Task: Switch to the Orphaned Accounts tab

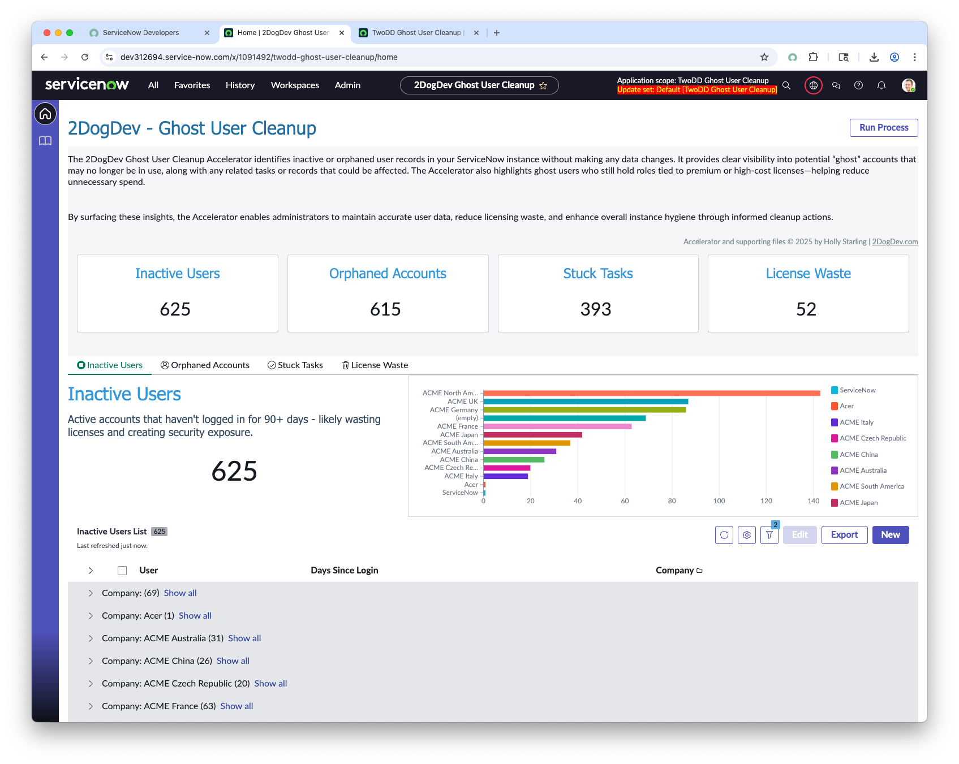Action: [205, 365]
